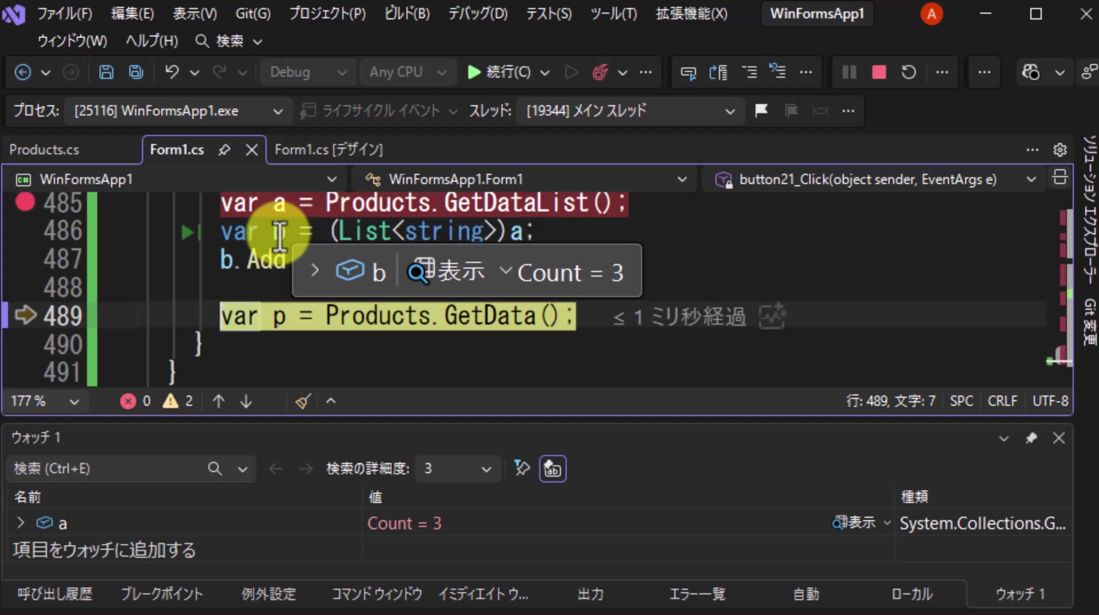Click the flag threads icon

[761, 110]
